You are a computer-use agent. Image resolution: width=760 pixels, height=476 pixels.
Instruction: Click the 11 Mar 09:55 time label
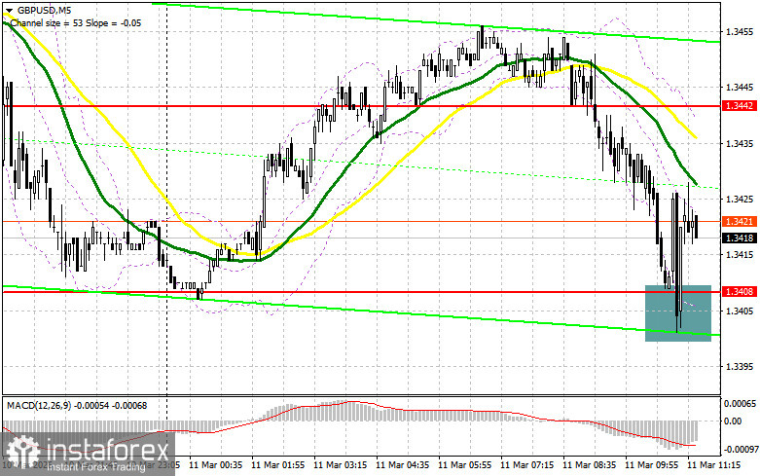point(651,465)
